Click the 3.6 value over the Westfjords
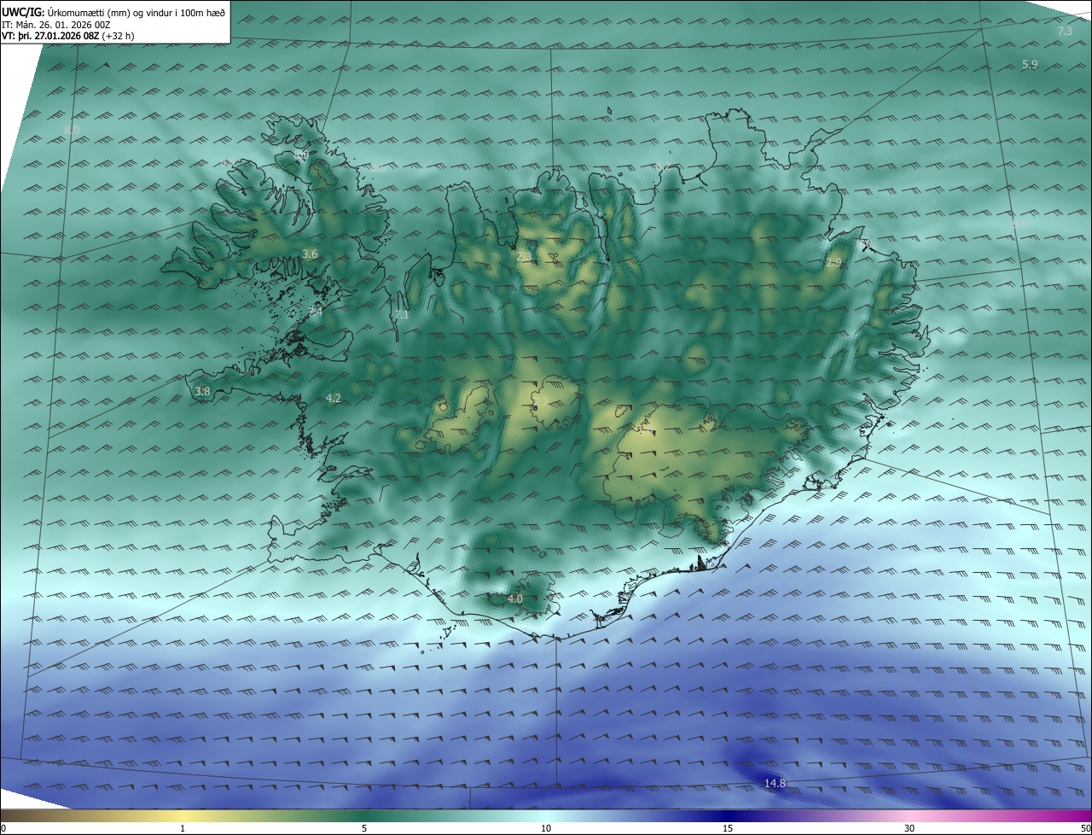Screen dimensions: 1092x835 click(310, 254)
